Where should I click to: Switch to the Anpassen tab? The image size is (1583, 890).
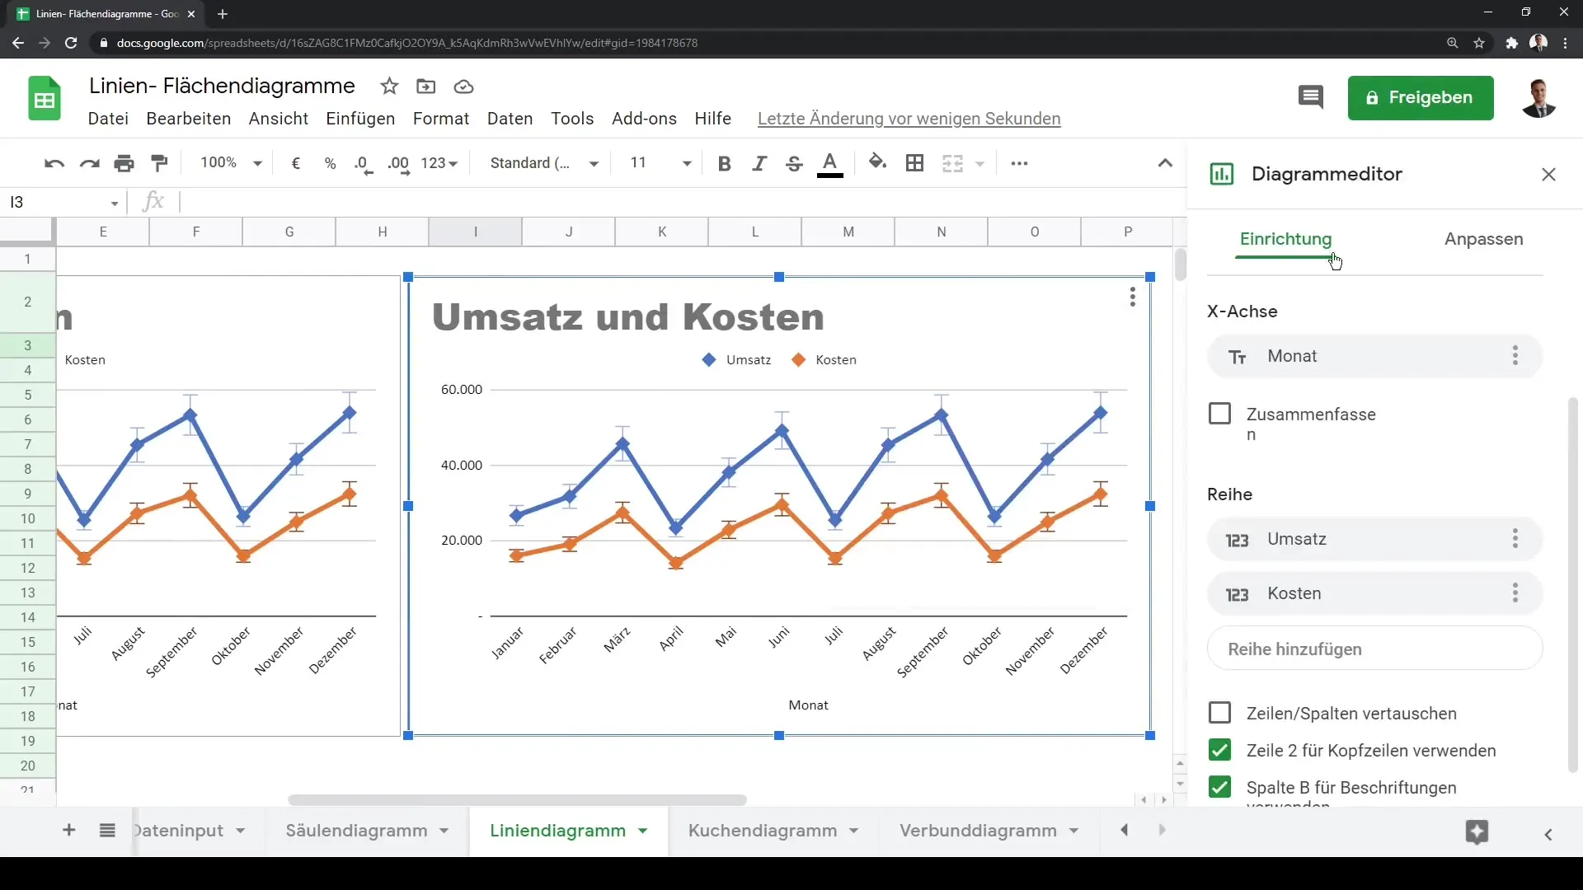pos(1484,239)
